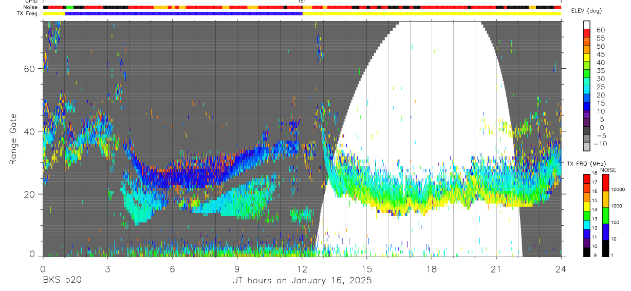Select NOISE green segment between 100 and 1000

[605, 215]
